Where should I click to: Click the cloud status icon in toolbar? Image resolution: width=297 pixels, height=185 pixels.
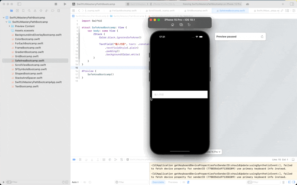(247, 4)
